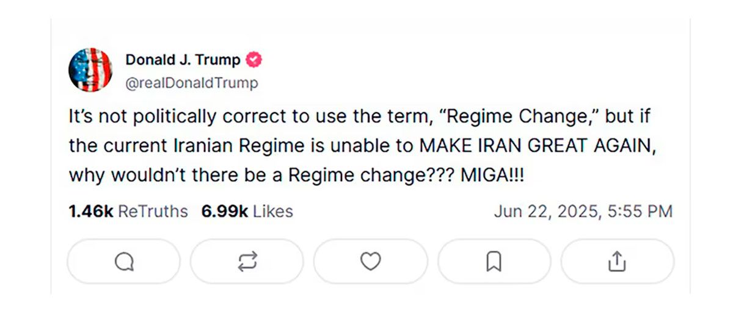Screen dimensions: 733x325
Task: View the 6.99k Likes list
Action: 247,212
